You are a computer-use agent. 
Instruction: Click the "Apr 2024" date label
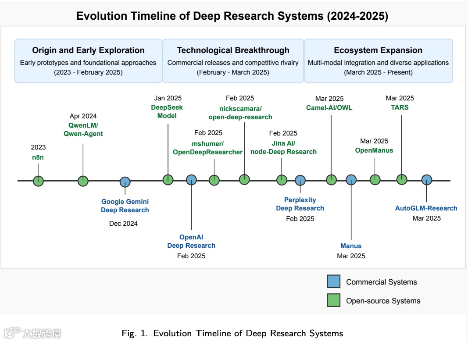pyautogui.click(x=83, y=116)
